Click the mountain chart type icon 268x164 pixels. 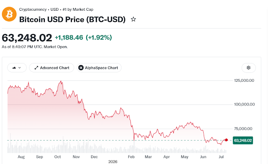point(14,68)
